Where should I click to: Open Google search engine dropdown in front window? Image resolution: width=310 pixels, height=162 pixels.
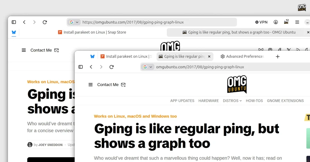click(148, 67)
